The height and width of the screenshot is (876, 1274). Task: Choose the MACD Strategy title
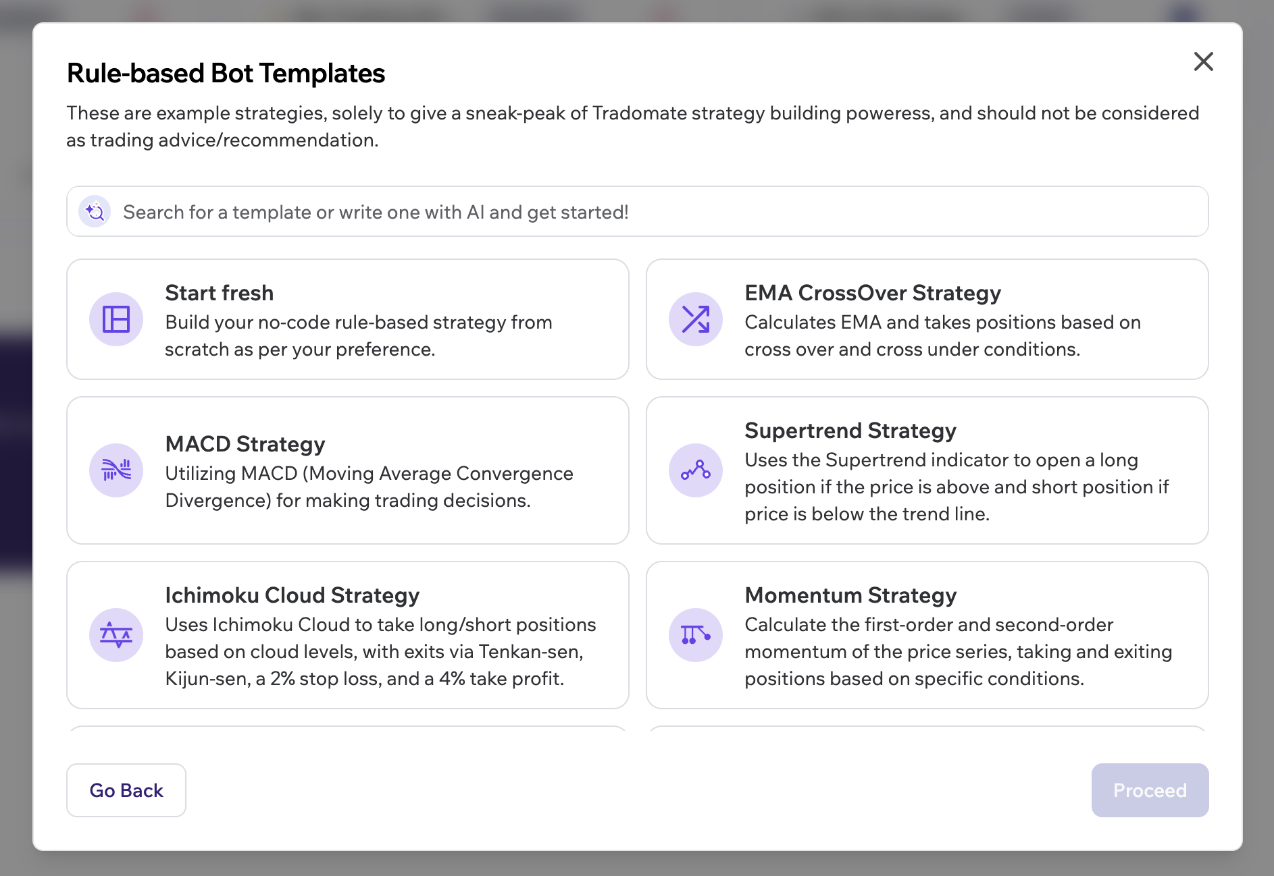245,444
